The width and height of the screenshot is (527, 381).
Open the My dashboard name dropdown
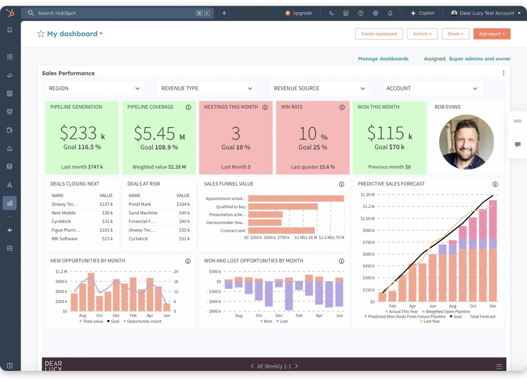(x=75, y=34)
